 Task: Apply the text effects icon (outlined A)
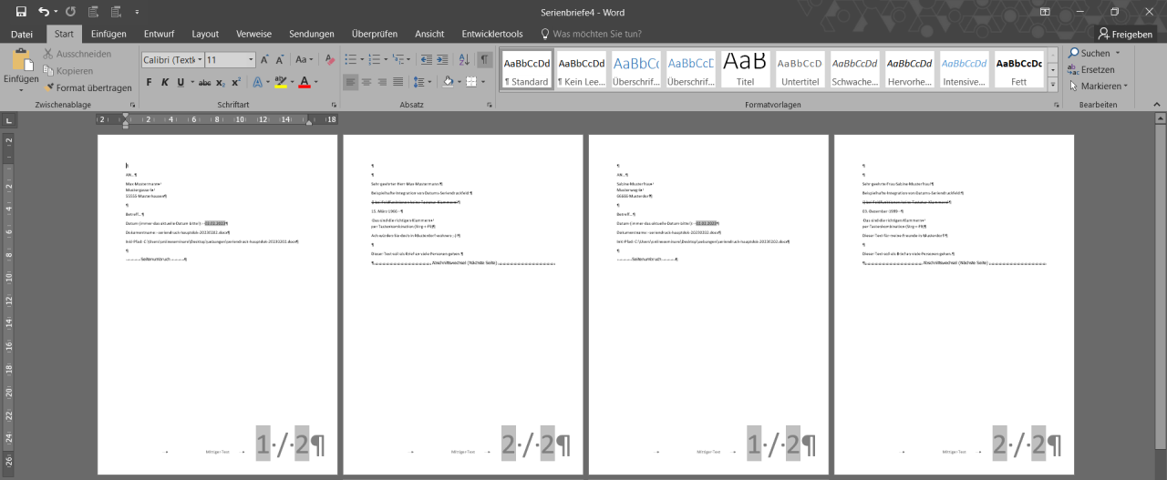coord(257,82)
